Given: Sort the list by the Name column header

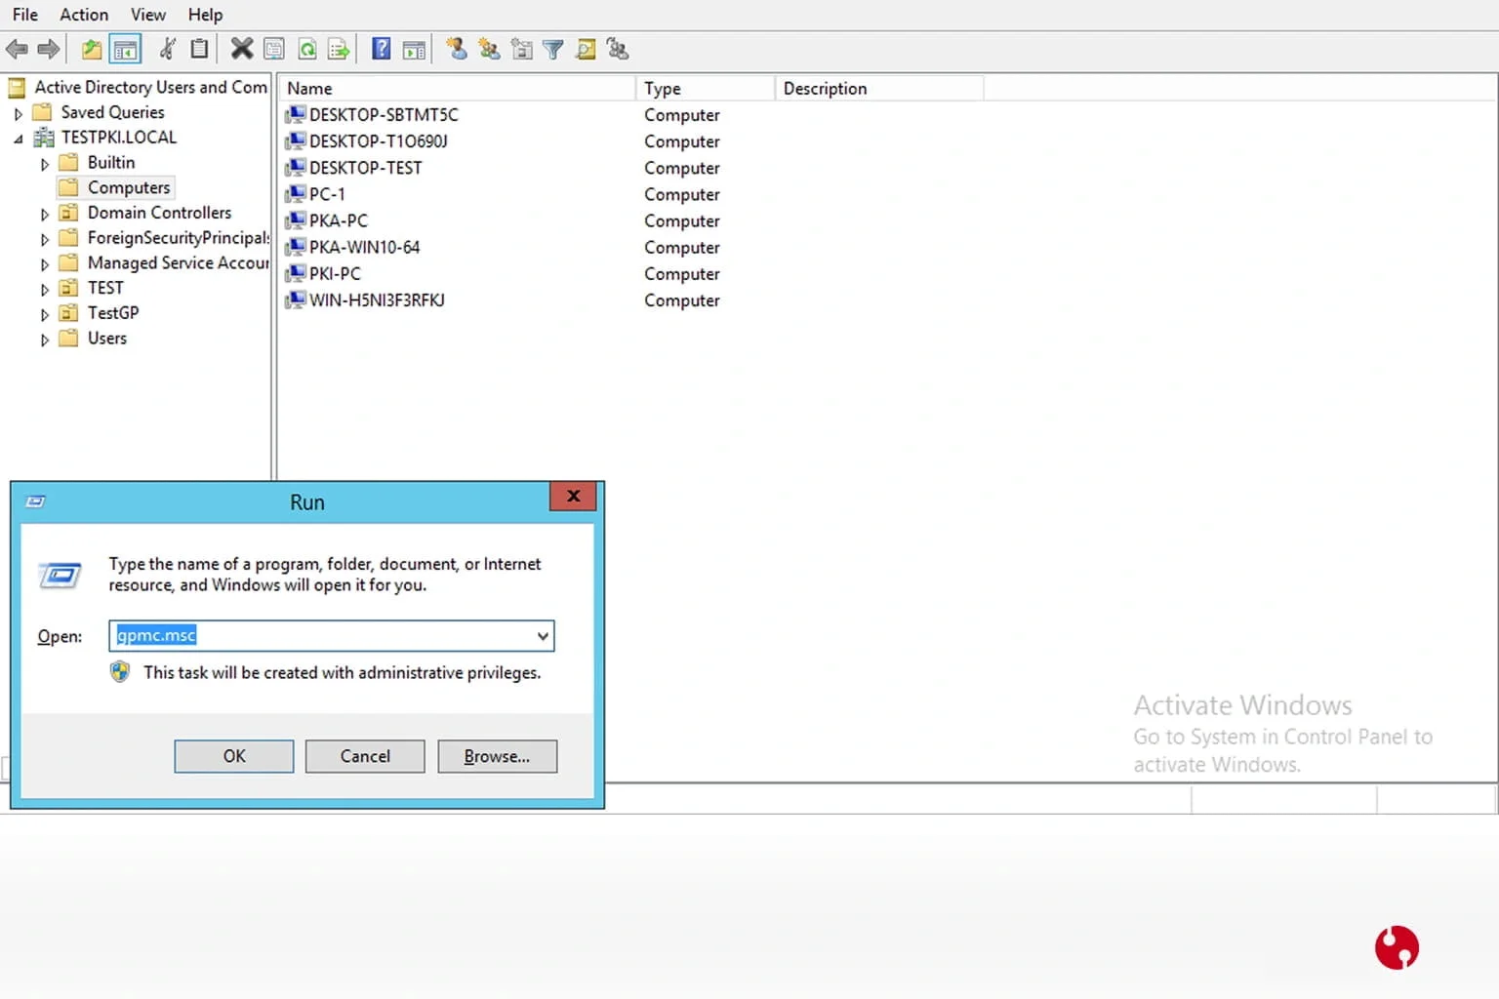Looking at the screenshot, I should tap(457, 89).
